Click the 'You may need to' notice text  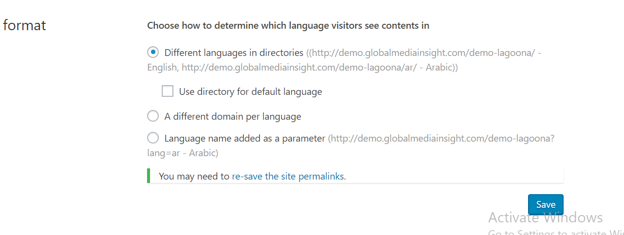coord(194,176)
